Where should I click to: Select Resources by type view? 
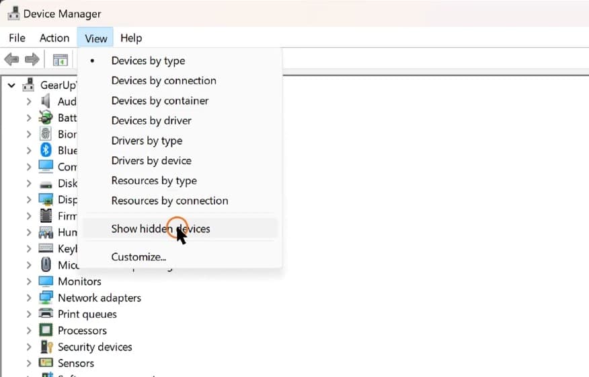tap(154, 180)
